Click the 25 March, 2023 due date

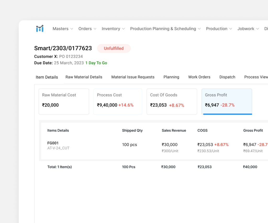coord(69,63)
